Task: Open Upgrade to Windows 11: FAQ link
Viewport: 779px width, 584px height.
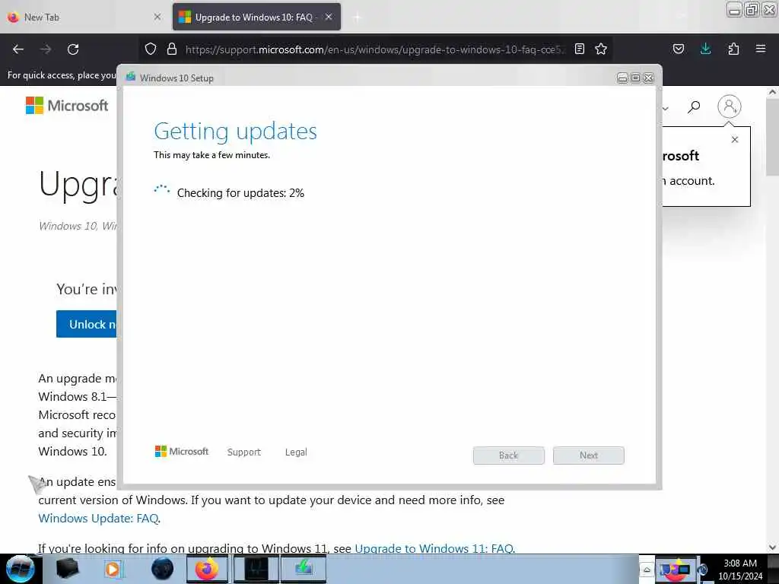Action: (x=434, y=548)
